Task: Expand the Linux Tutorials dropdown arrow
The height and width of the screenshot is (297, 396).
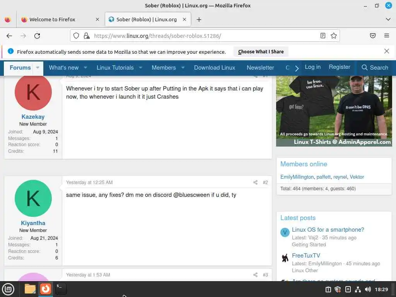Action: 141,68
